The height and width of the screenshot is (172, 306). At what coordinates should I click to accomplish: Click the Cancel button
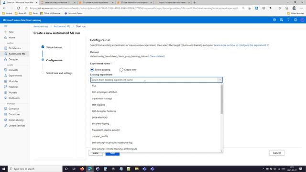coord(277,153)
